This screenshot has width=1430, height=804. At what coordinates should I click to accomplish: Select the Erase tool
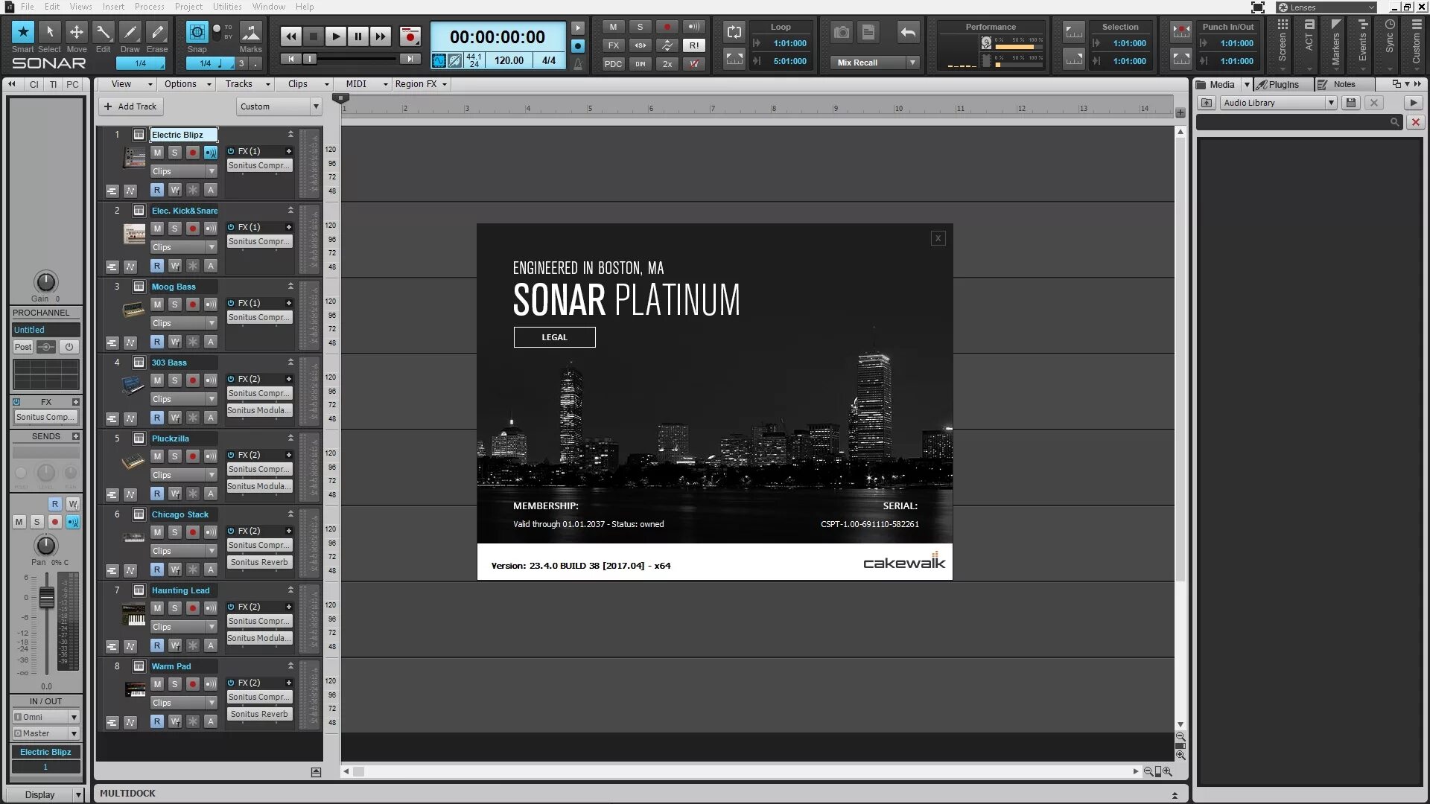(x=157, y=33)
